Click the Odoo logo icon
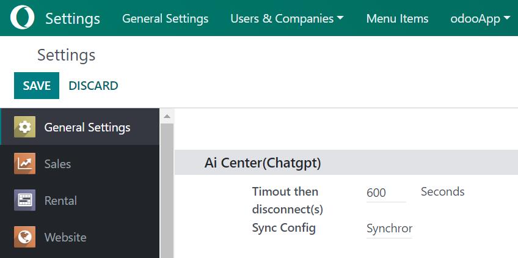The width and height of the screenshot is (518, 258). click(23, 18)
